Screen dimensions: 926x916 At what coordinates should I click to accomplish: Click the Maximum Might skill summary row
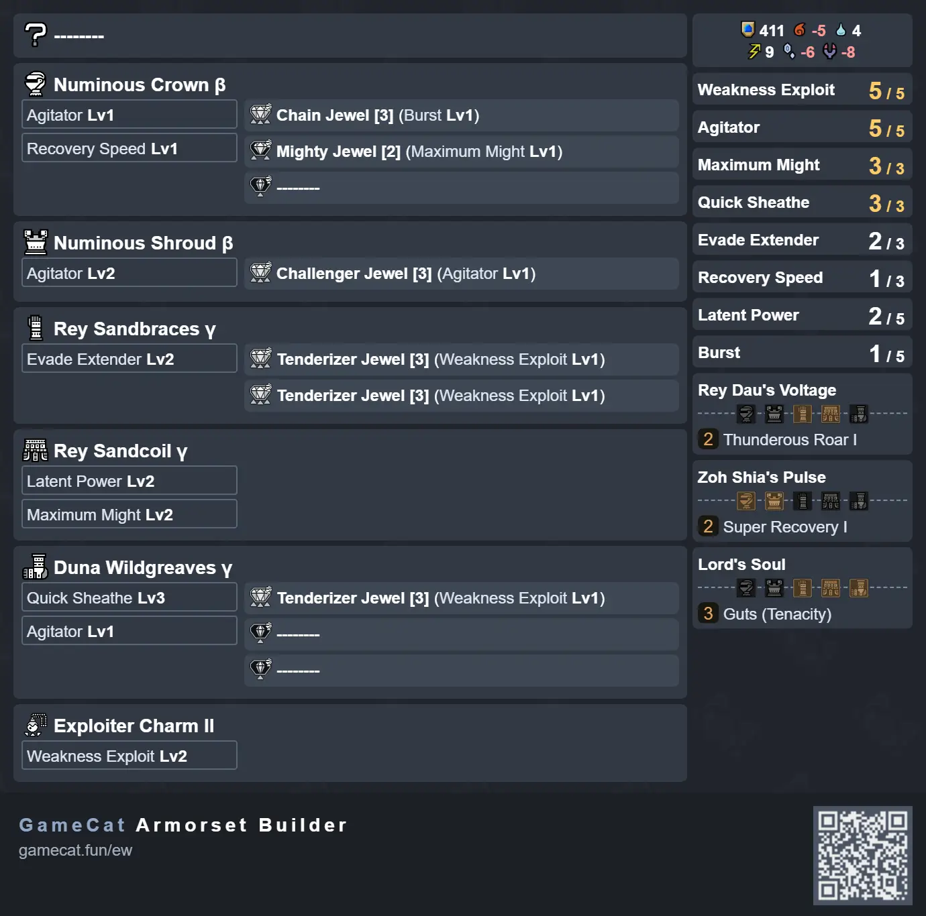pyautogui.click(x=802, y=165)
